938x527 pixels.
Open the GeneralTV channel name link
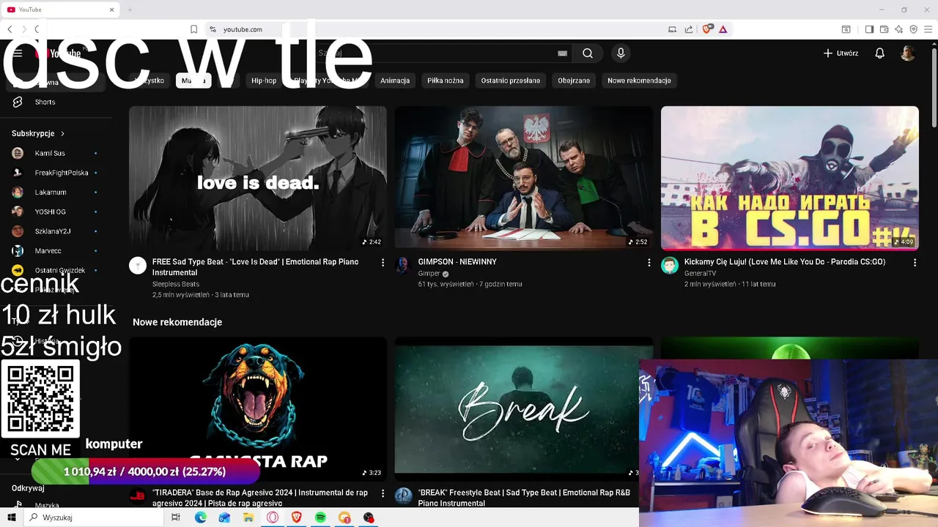[x=700, y=274]
